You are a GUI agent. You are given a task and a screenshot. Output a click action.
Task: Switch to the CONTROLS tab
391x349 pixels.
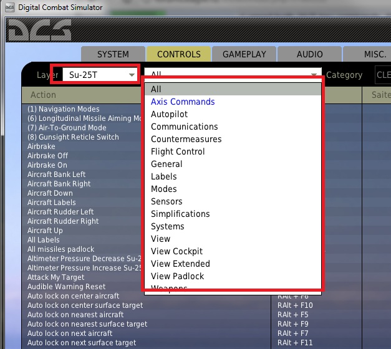point(179,54)
